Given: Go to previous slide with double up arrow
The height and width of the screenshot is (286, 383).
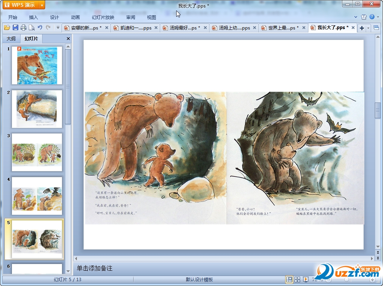Looking at the screenshot, I should pos(378,252).
